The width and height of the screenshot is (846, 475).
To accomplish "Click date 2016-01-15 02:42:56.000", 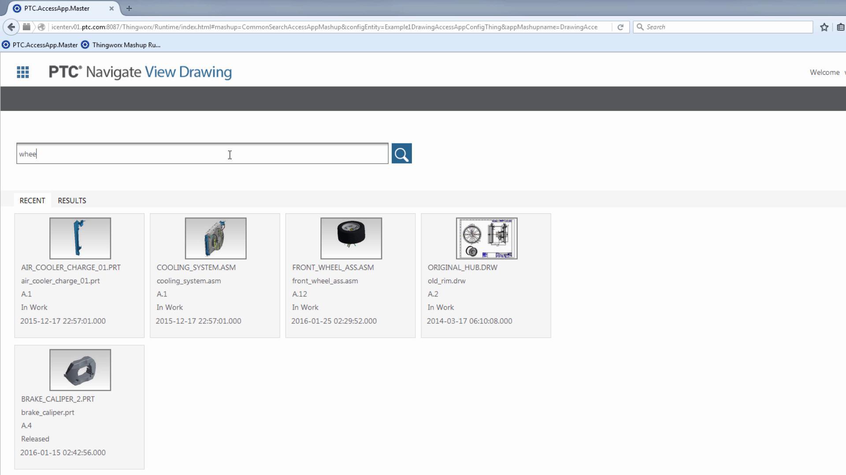I will (63, 453).
